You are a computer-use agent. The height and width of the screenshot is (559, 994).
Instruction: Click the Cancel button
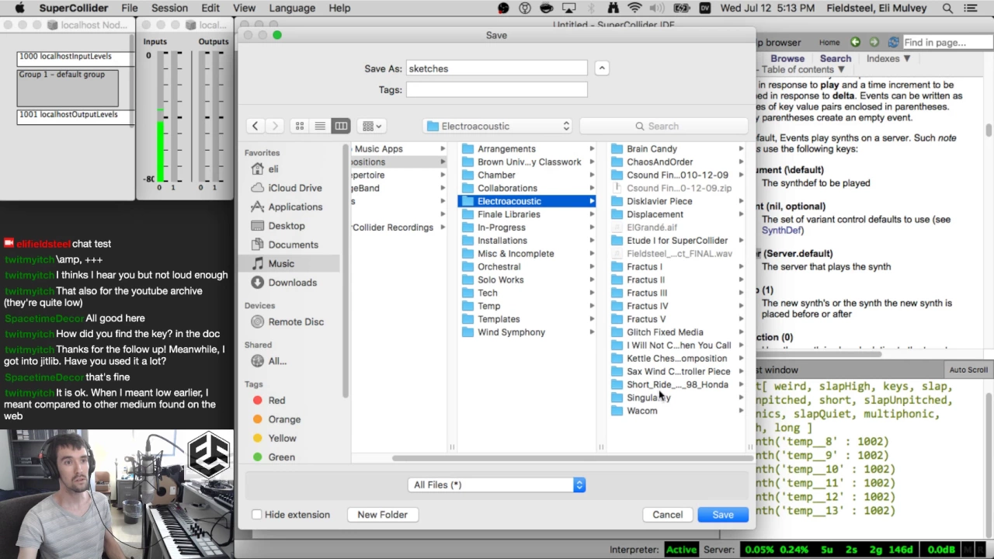click(667, 515)
